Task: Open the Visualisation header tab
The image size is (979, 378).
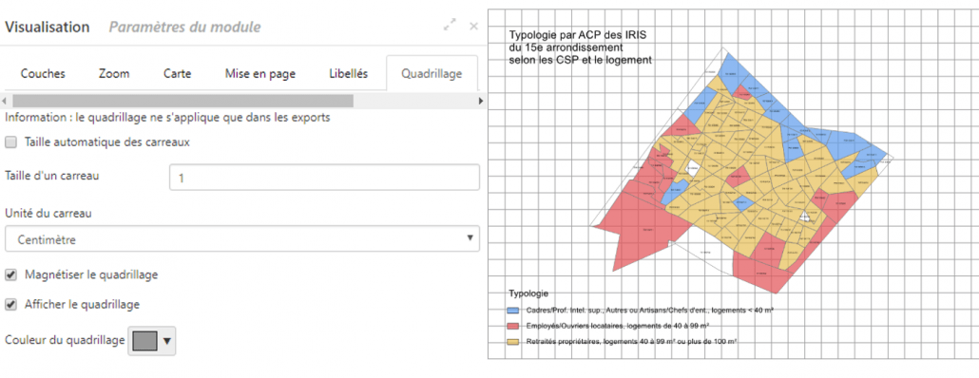Action: click(48, 28)
